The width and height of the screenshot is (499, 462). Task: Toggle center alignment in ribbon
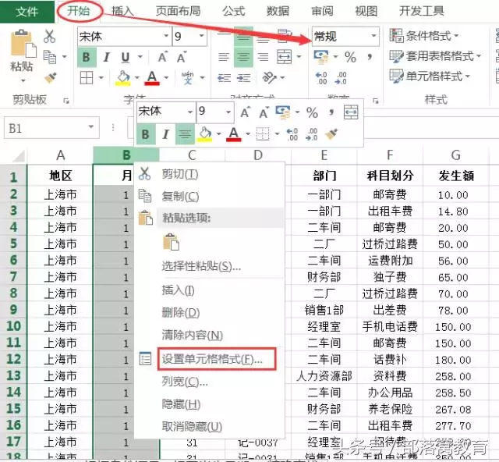coord(243,57)
